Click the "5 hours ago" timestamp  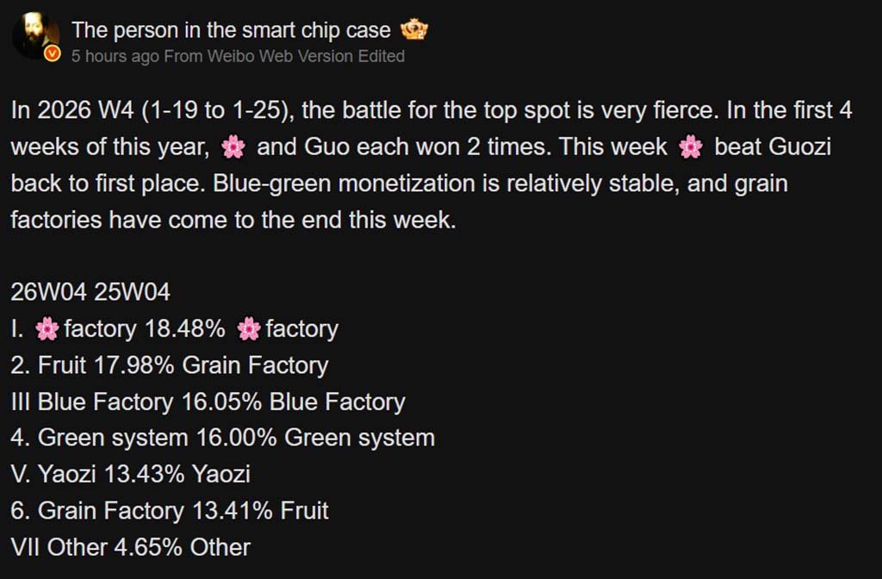(115, 56)
